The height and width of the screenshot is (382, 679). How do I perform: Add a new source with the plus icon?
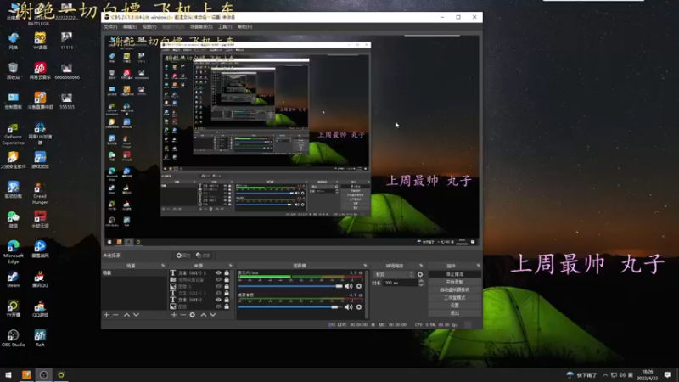(174, 315)
